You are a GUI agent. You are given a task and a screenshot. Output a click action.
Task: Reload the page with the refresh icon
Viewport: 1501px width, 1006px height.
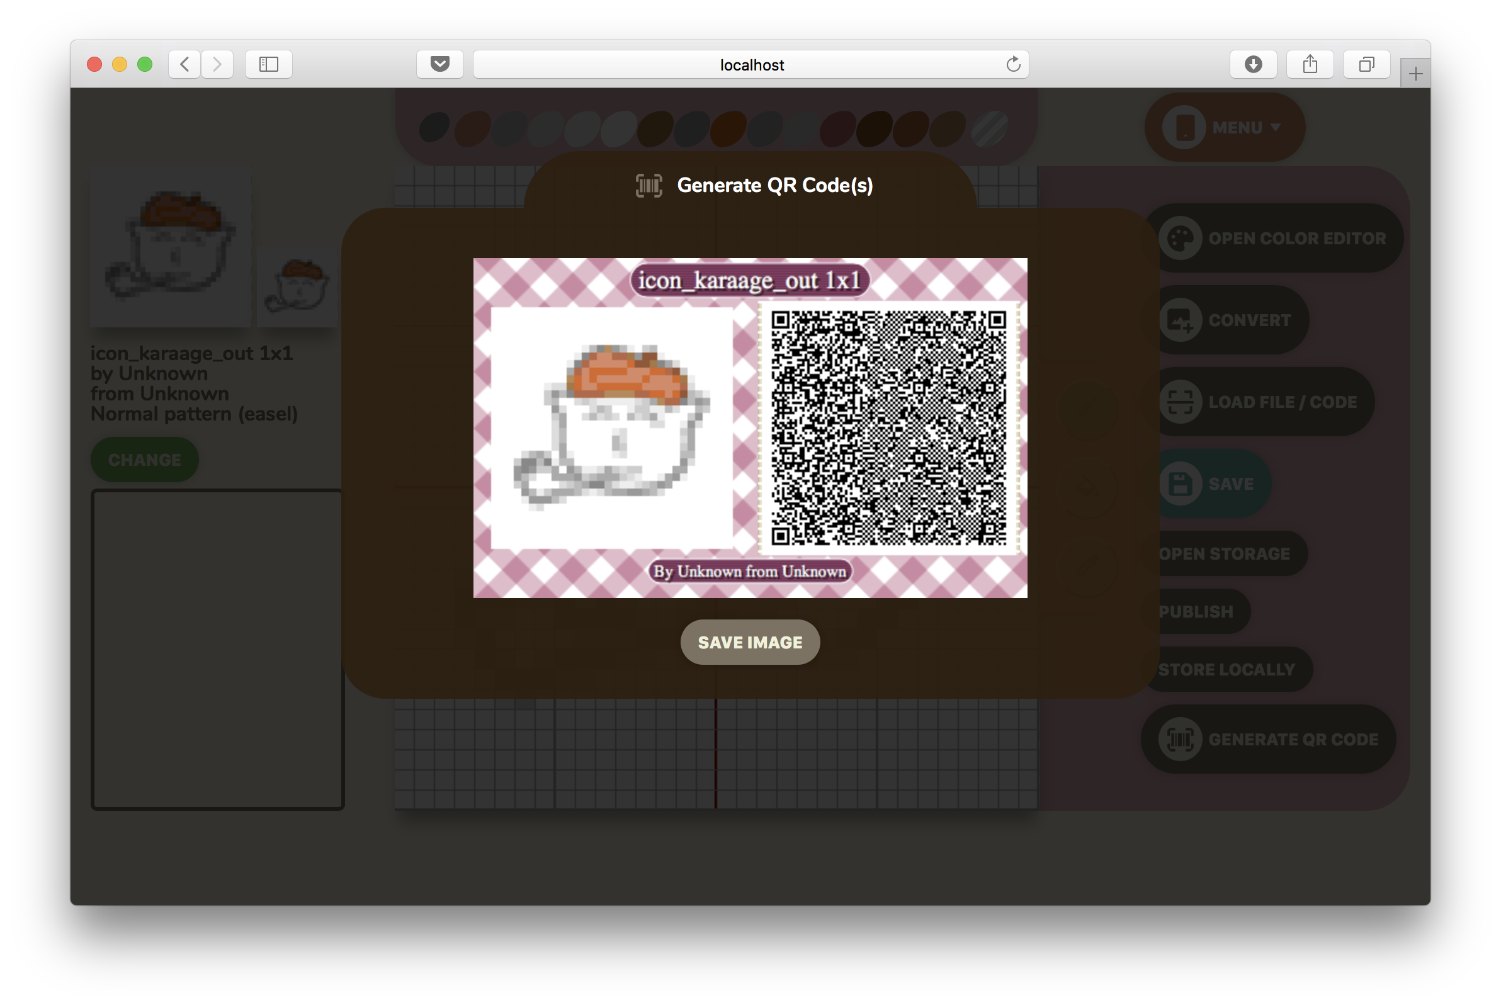coord(1012,64)
